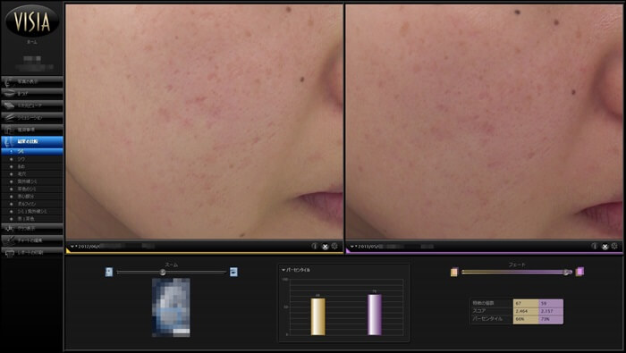Click the グラフ表示 graph display button
The width and height of the screenshot is (626, 353).
[x=32, y=229]
